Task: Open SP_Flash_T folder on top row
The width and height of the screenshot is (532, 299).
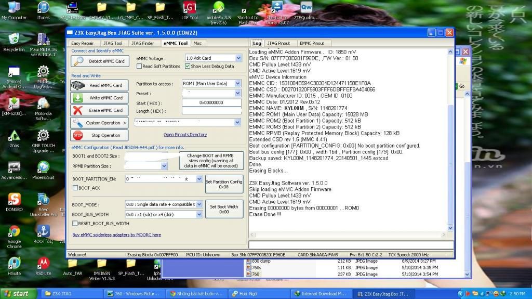Action: click(160, 11)
